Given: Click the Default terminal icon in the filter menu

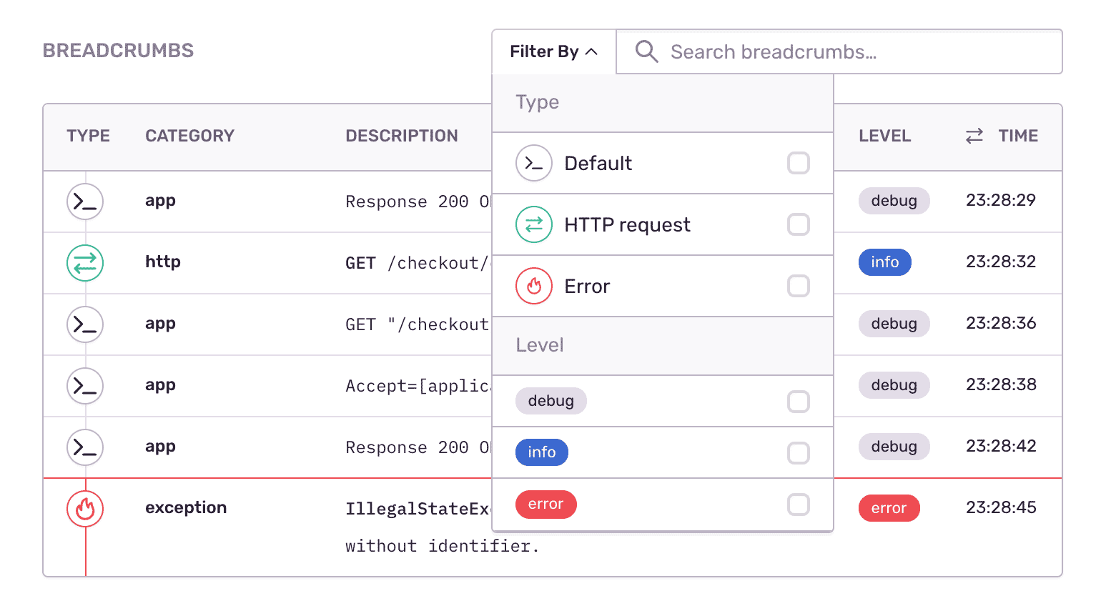Looking at the screenshot, I should click(533, 163).
